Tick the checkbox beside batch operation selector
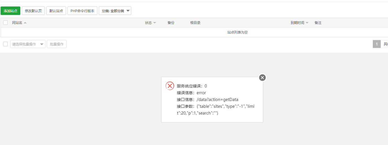The image size is (388, 145). [5, 44]
